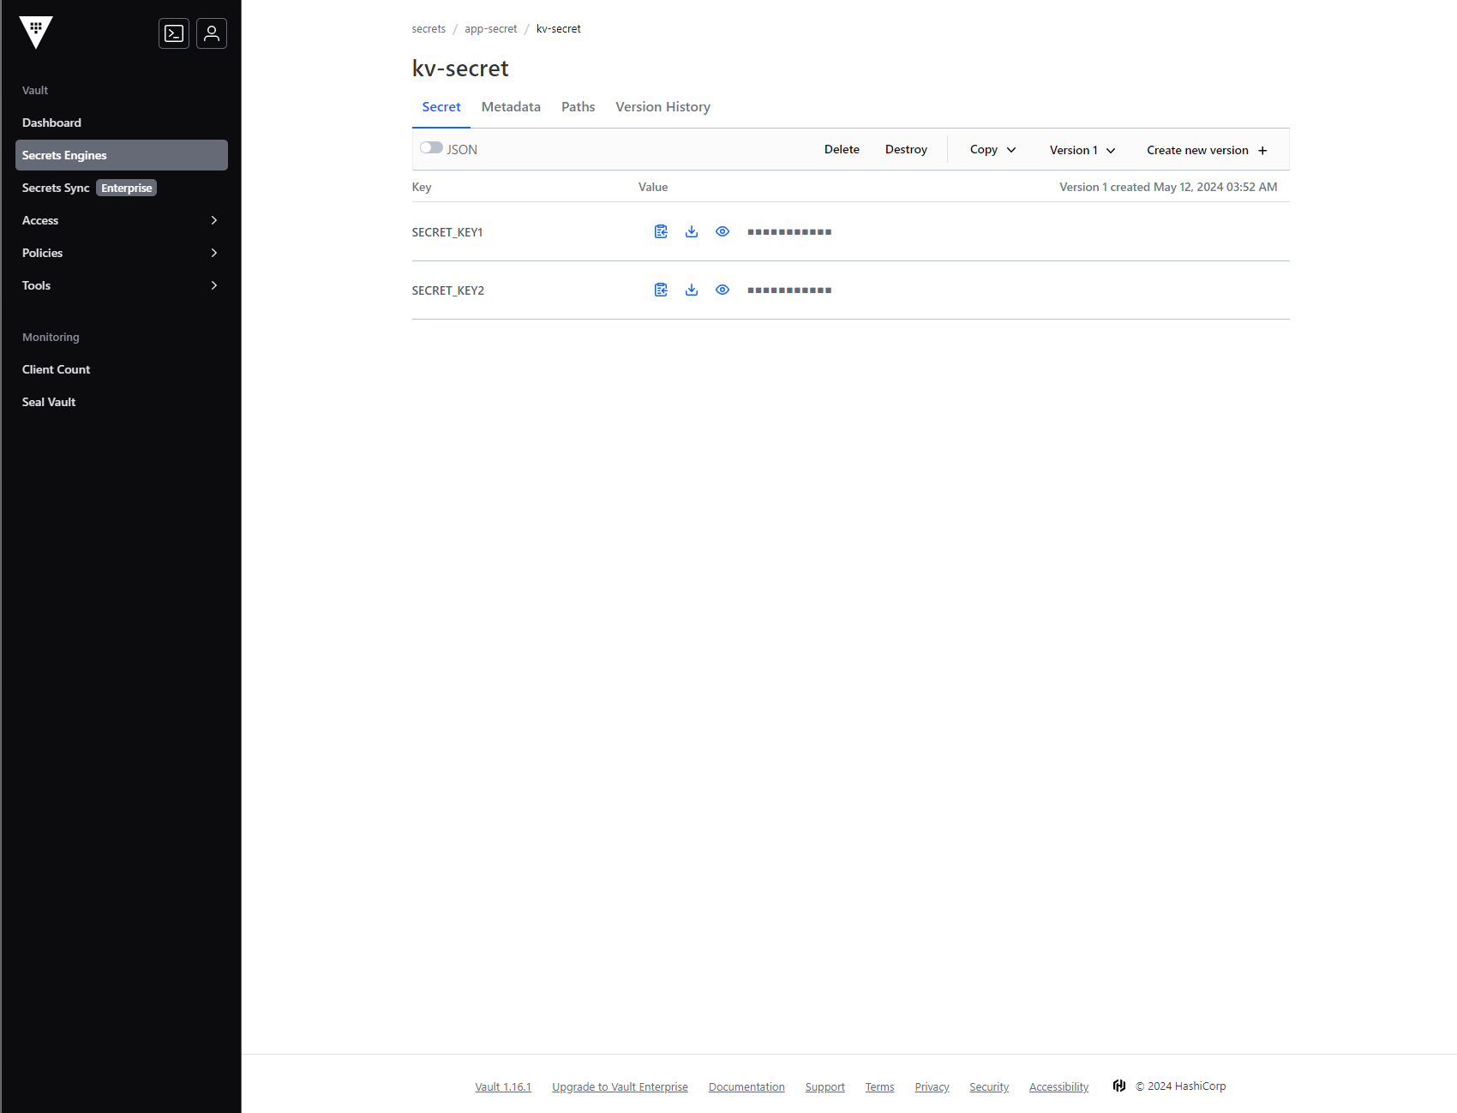The width and height of the screenshot is (1457, 1113).
Task: Open the Support footer link
Action: pos(824,1086)
